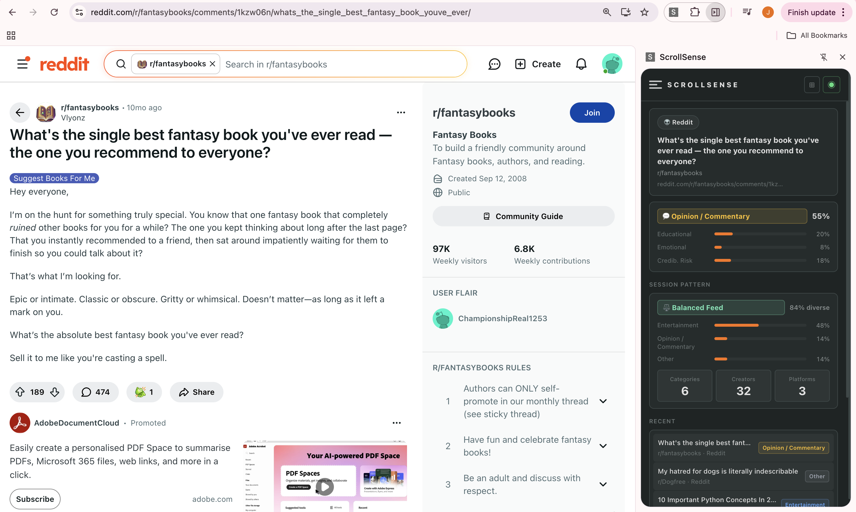Open ScrollSense hamburger menu
856x512 pixels.
point(655,85)
